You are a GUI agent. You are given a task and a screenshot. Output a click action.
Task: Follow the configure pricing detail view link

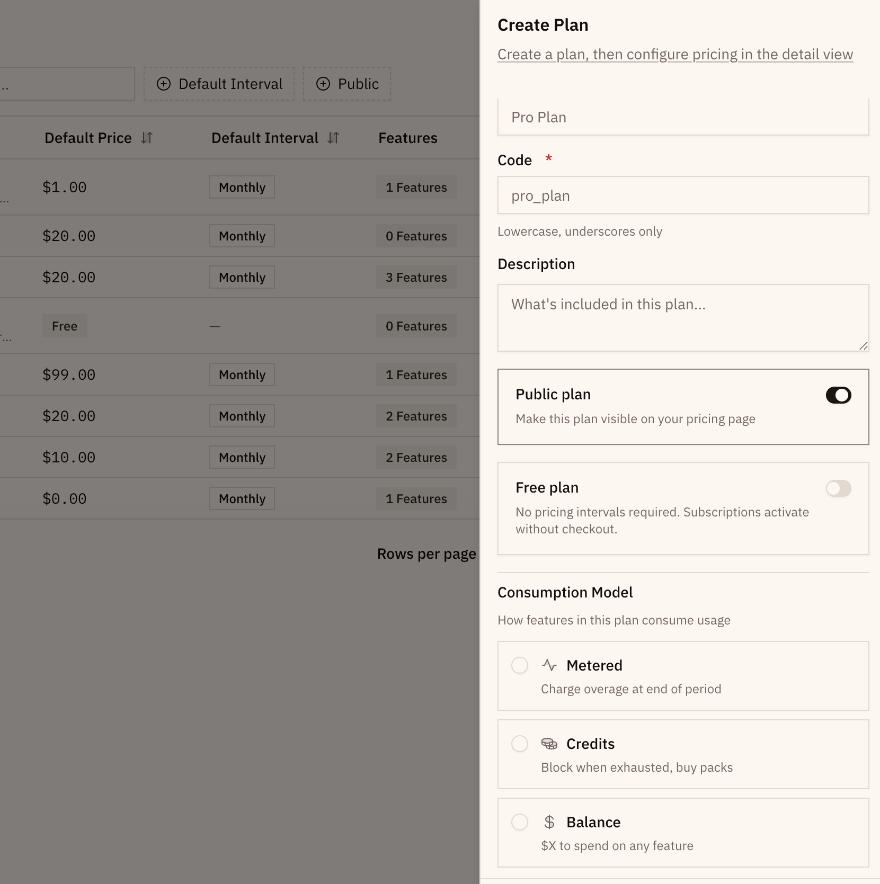click(675, 55)
